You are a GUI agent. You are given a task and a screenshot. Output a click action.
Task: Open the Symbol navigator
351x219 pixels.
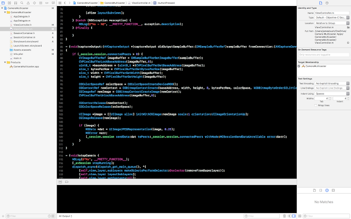tap(16, 3)
